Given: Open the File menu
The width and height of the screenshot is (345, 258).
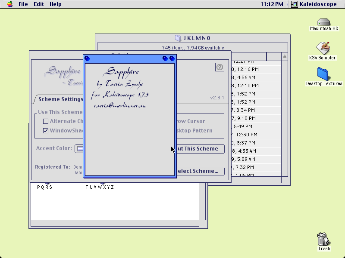Looking at the screenshot, I should [23, 4].
